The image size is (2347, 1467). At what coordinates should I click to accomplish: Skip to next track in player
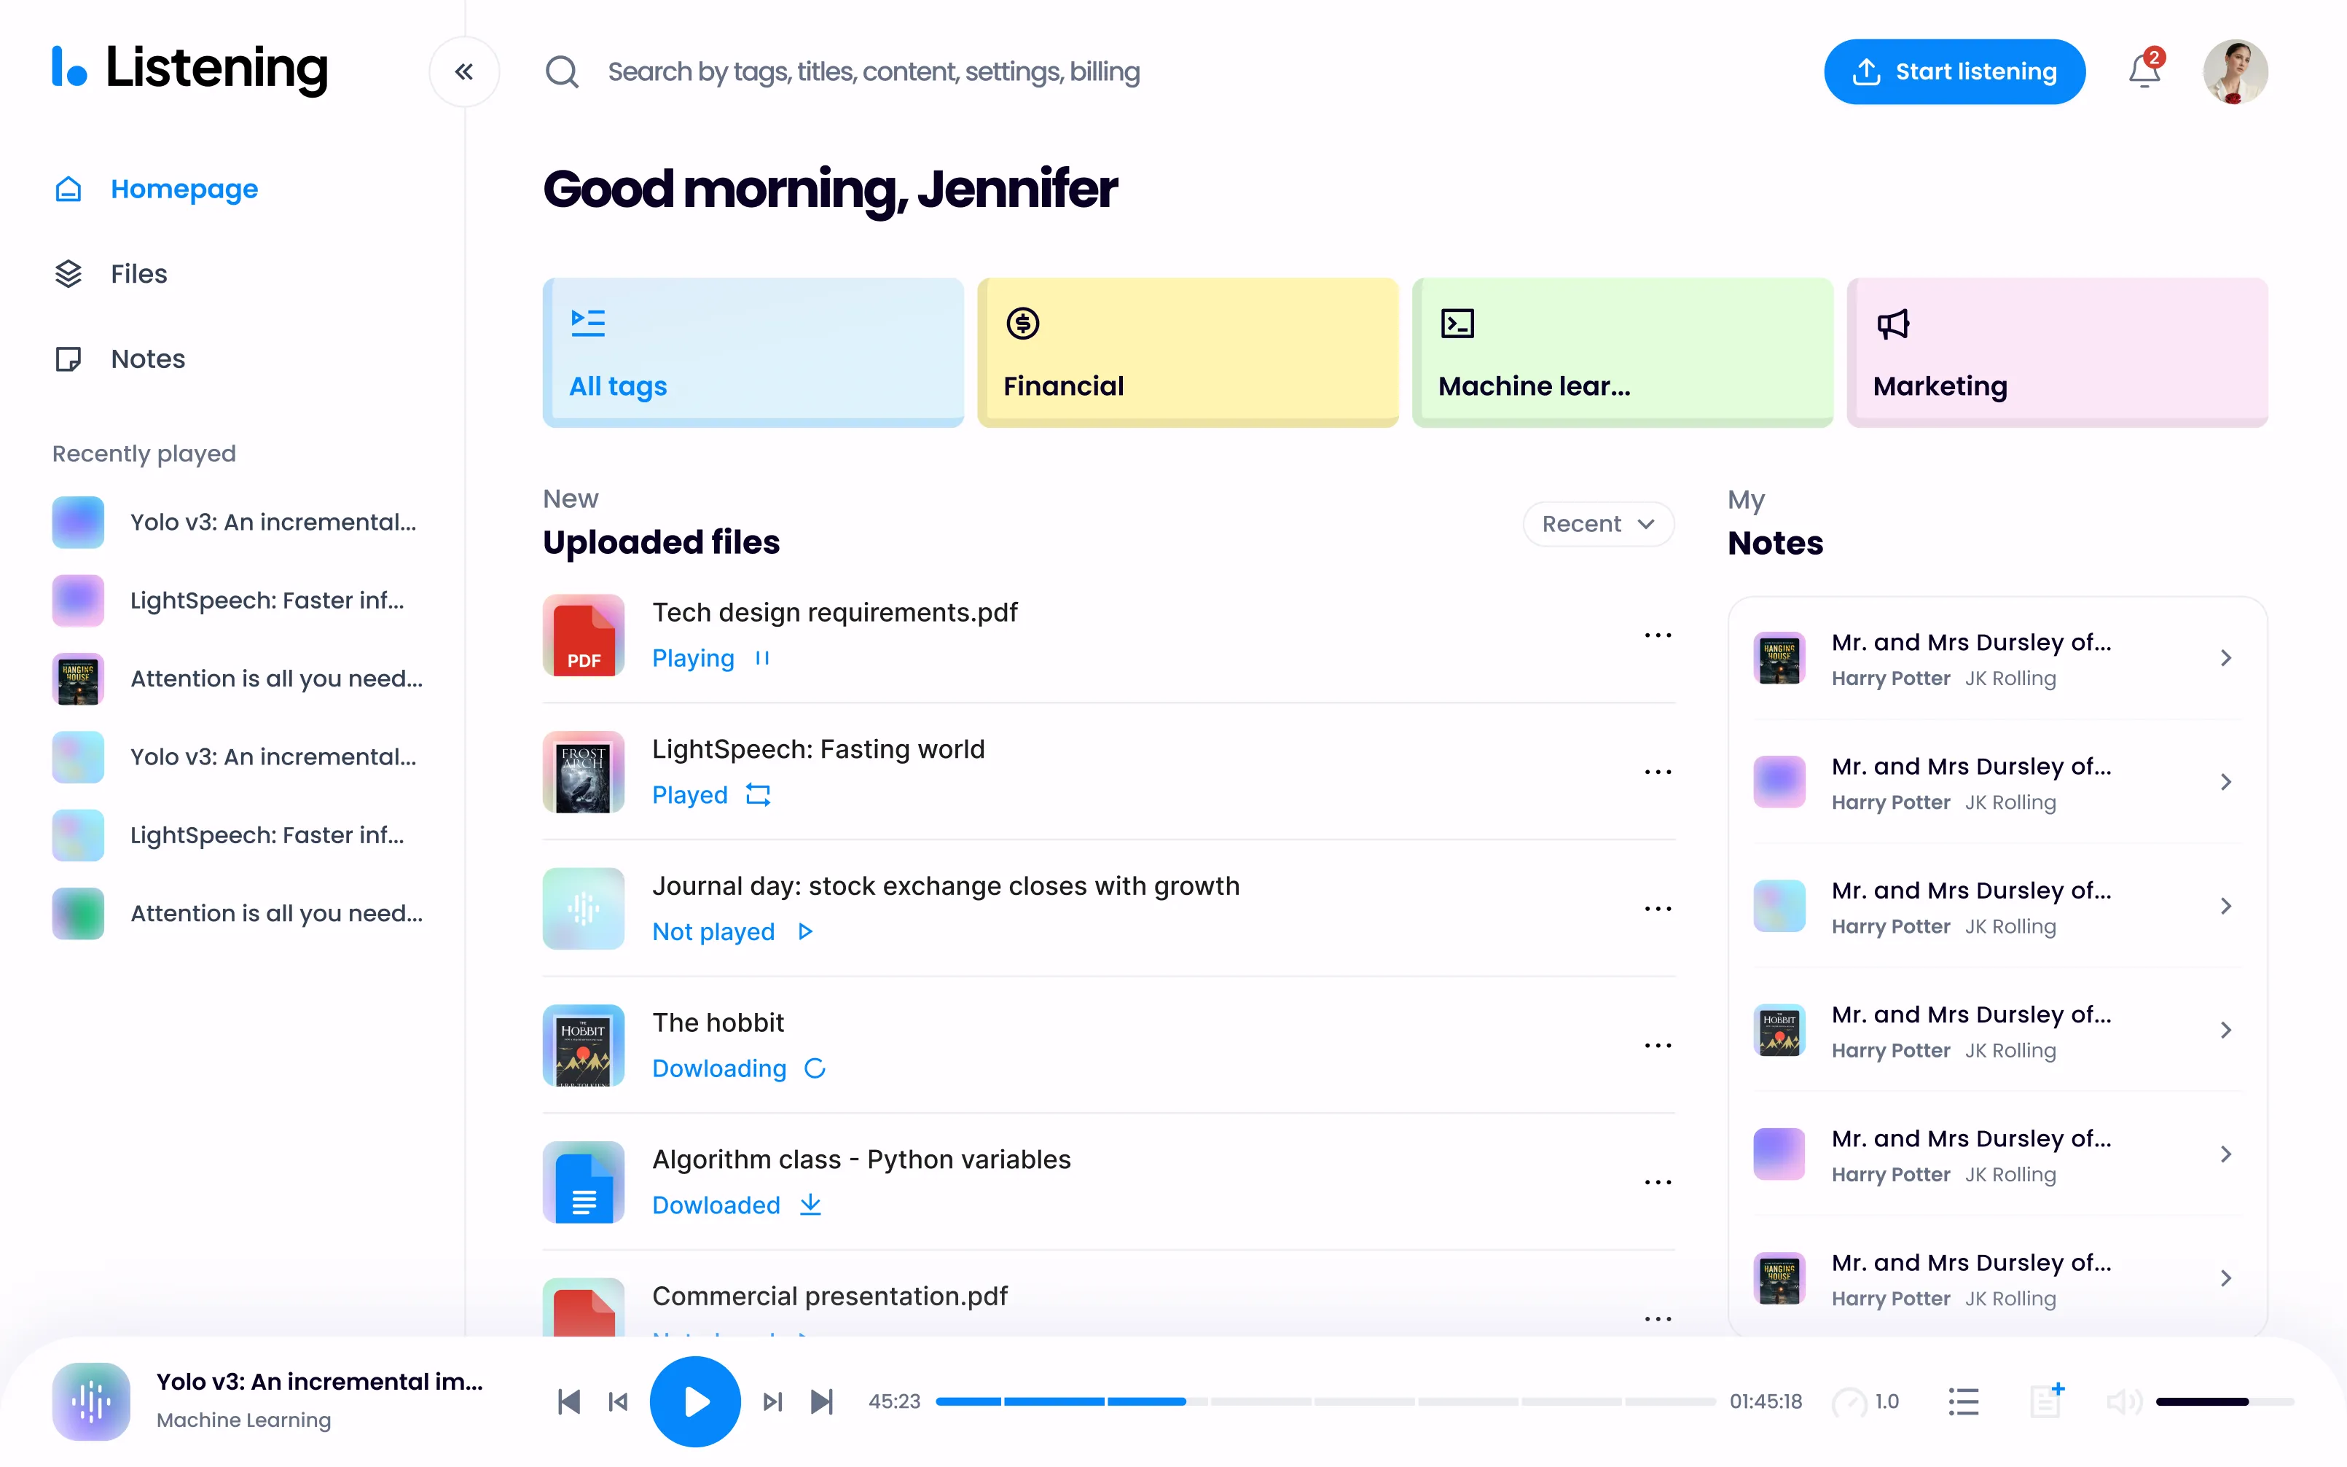click(821, 1401)
